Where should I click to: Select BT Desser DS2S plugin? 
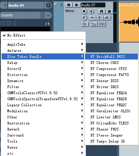[x=111, y=81]
